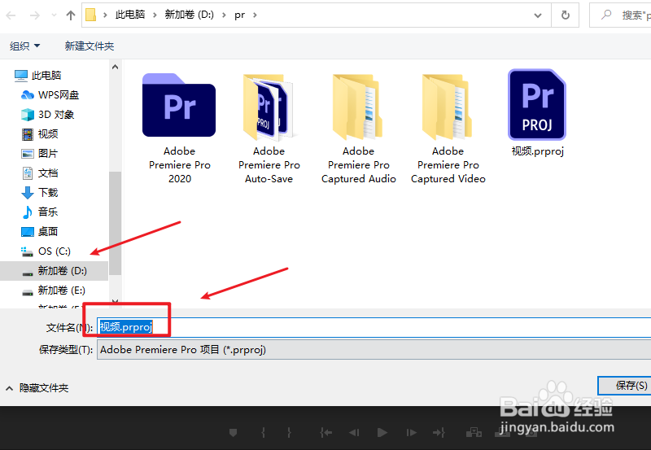The image size is (651, 450).
Task: Click Add Marker icon in Premiere transport bar
Action: pos(233,433)
